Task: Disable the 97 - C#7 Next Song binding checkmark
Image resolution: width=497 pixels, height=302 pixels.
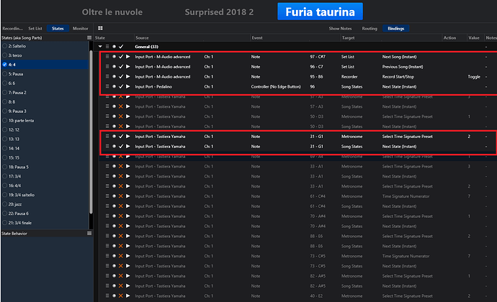Action: pyautogui.click(x=121, y=57)
